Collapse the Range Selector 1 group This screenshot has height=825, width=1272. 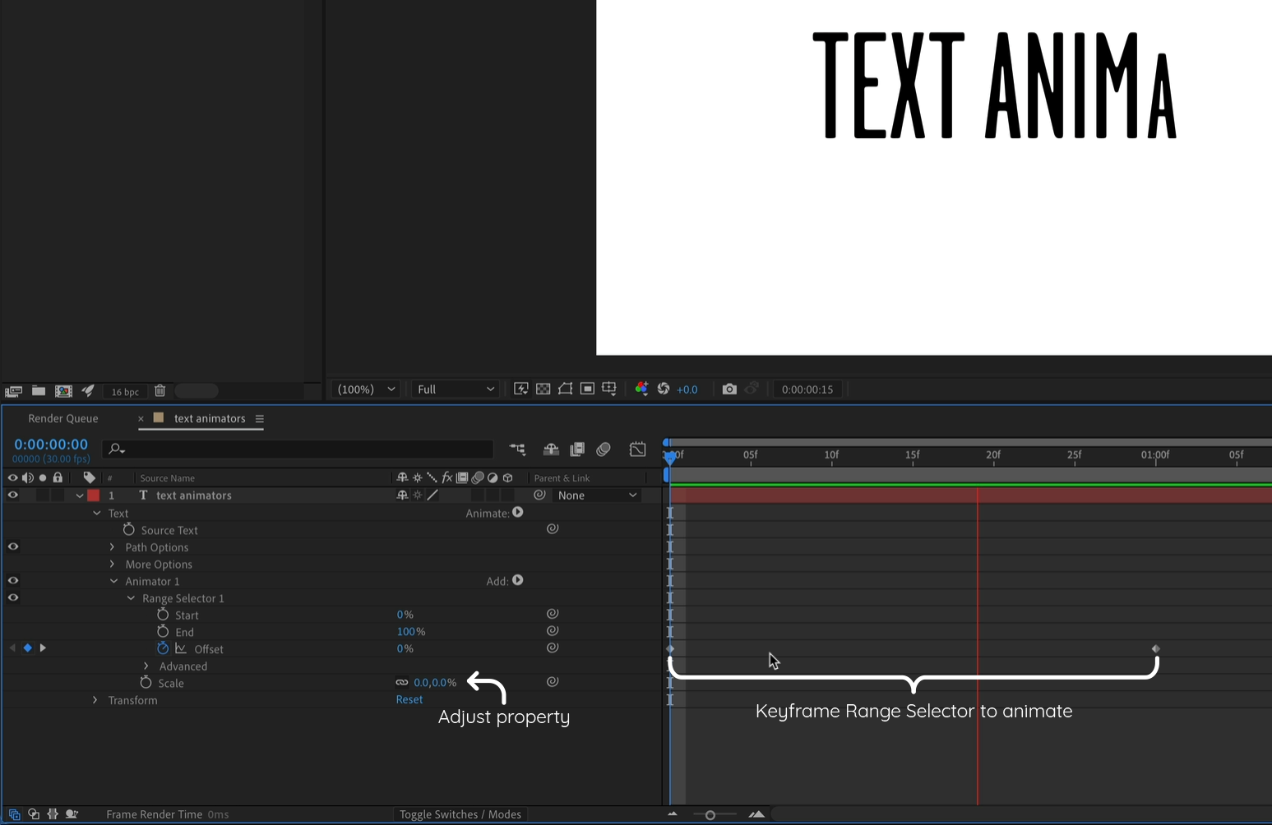(x=131, y=597)
